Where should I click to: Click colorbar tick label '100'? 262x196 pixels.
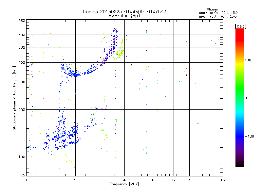pos(248,60)
